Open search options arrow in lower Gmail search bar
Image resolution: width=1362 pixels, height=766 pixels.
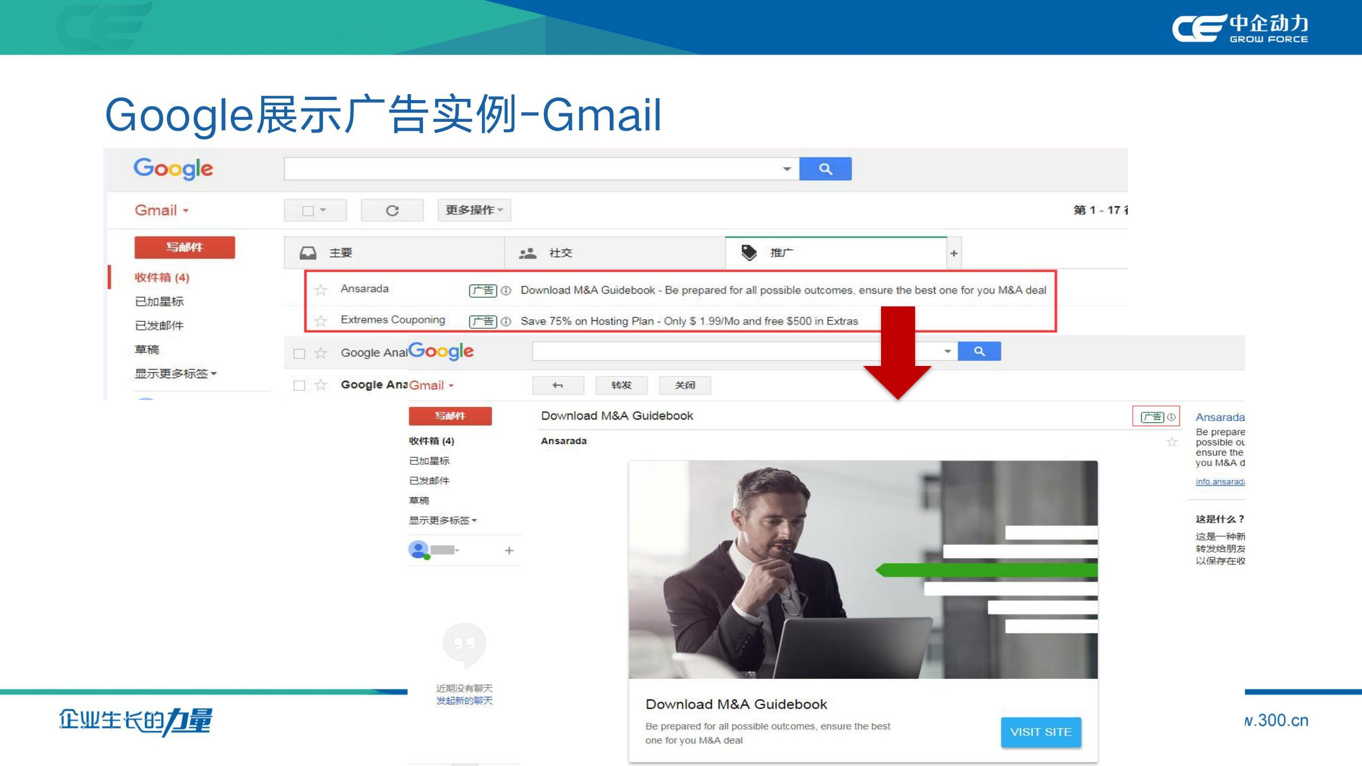coord(947,351)
